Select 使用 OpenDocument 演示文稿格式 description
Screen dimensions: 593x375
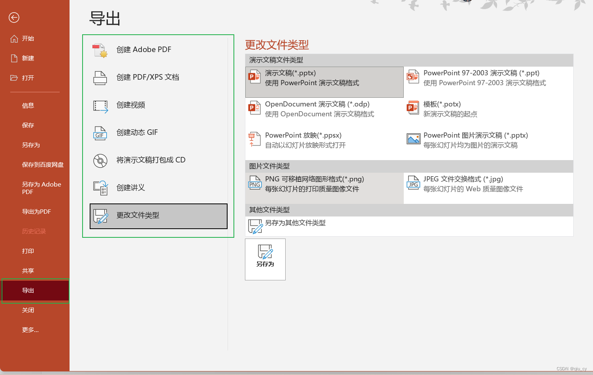click(320, 114)
